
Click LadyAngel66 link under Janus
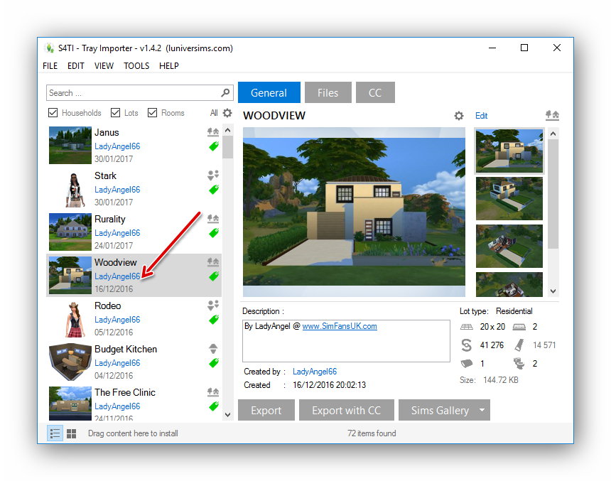pos(117,146)
